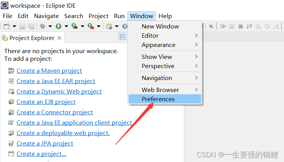Expand the Perspective submenu
Image resolution: width=284 pixels, height=162 pixels.
(x=165, y=66)
